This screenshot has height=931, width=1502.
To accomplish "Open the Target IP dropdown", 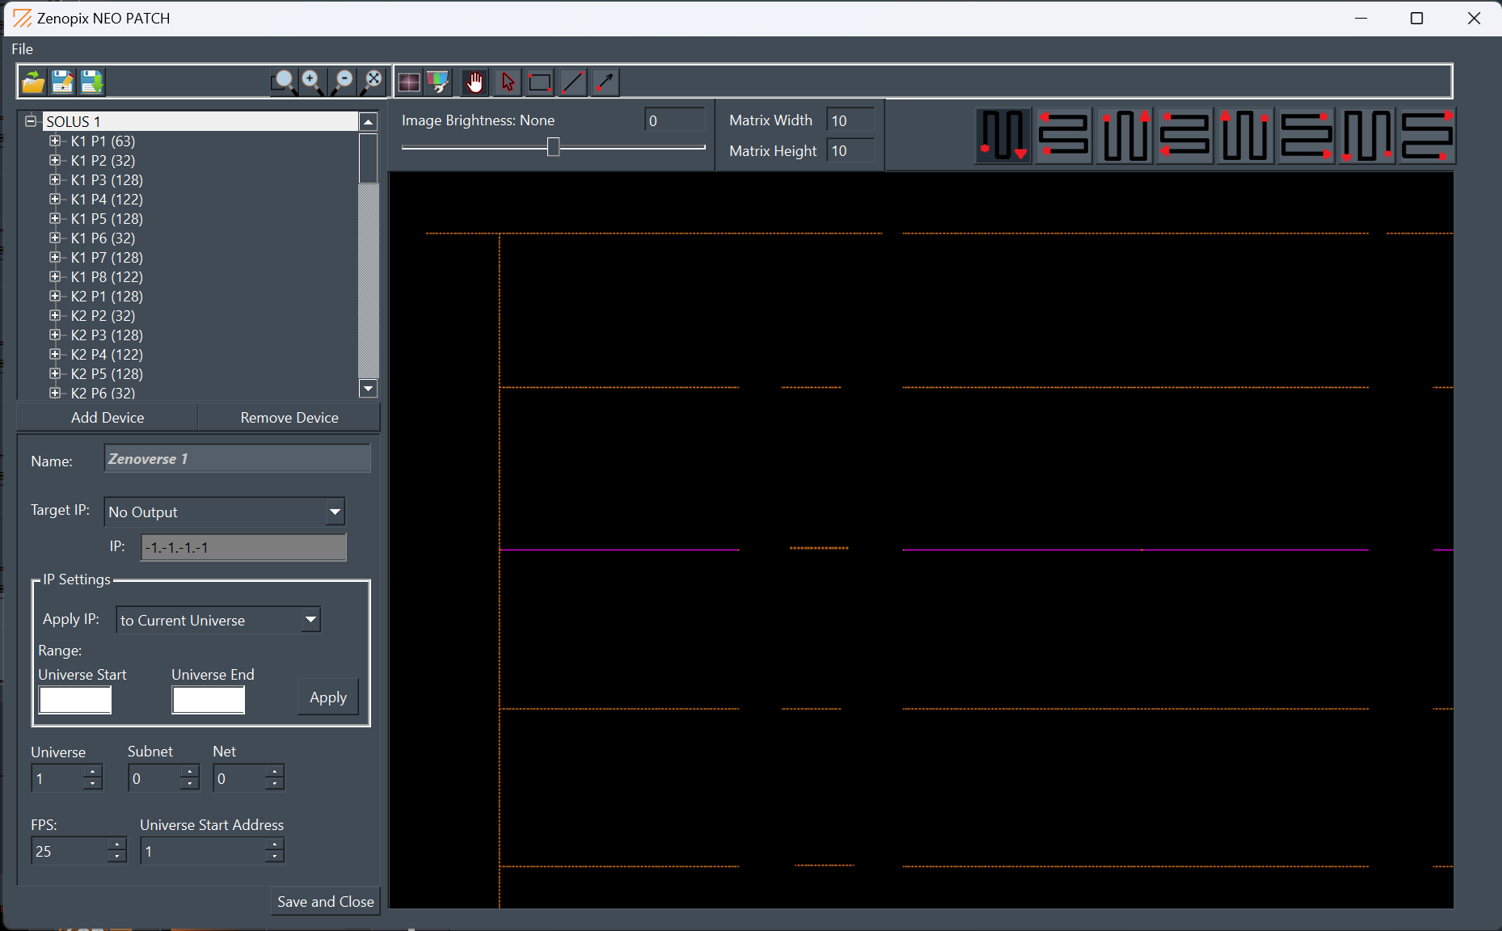I will click(335, 512).
